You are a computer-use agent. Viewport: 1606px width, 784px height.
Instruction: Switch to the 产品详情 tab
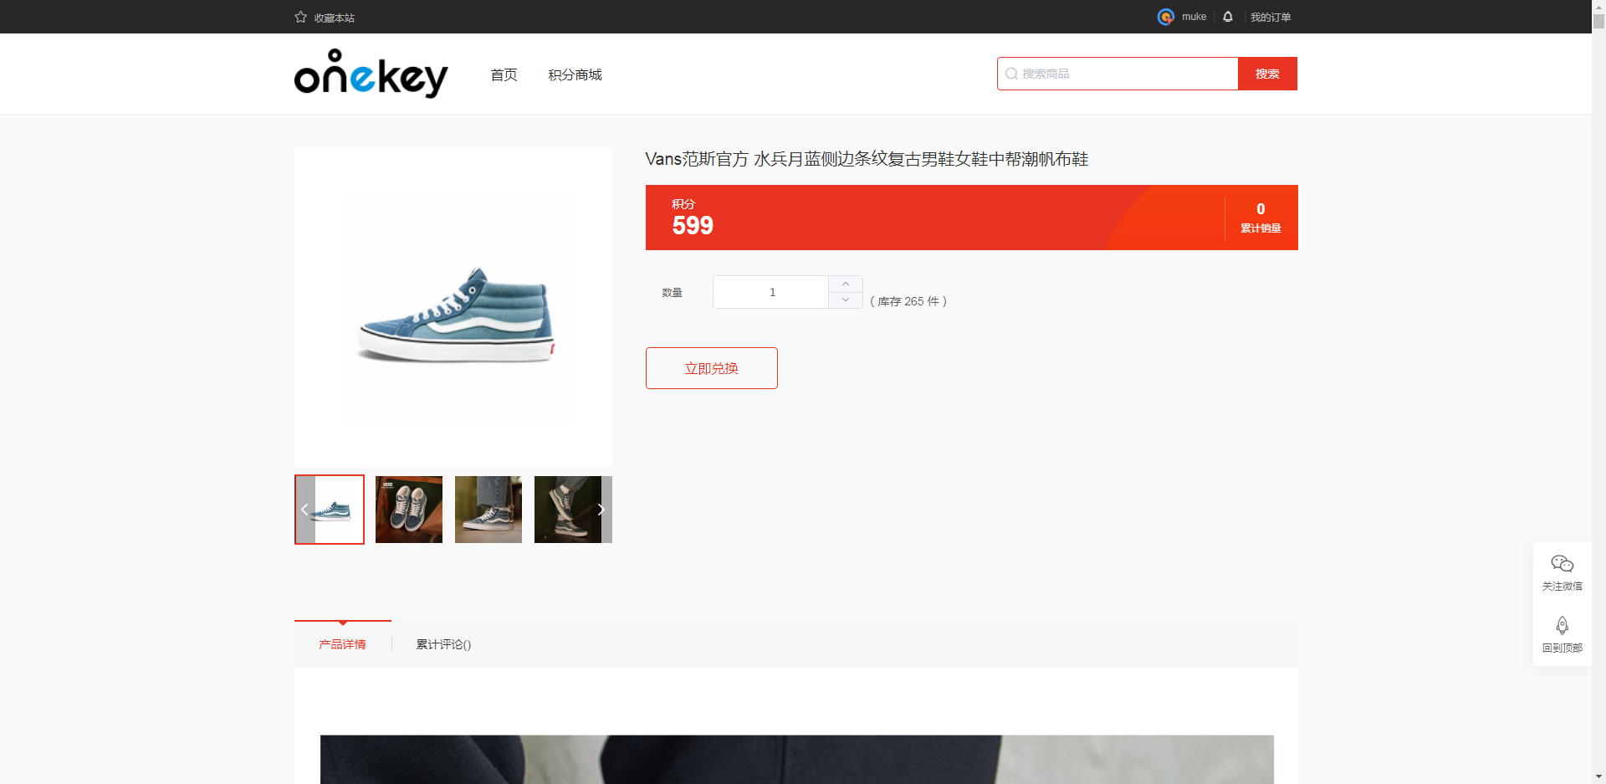tap(342, 644)
